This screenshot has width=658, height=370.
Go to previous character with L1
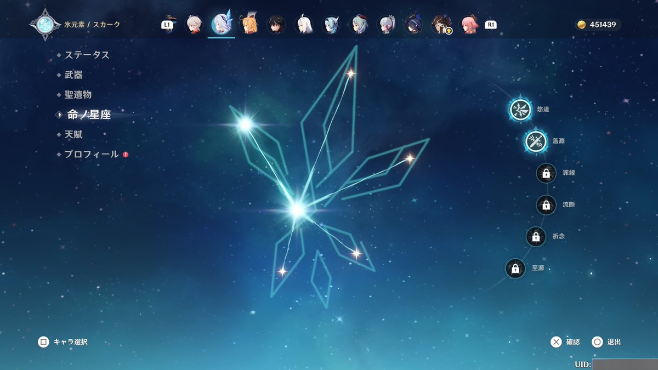coord(167,25)
